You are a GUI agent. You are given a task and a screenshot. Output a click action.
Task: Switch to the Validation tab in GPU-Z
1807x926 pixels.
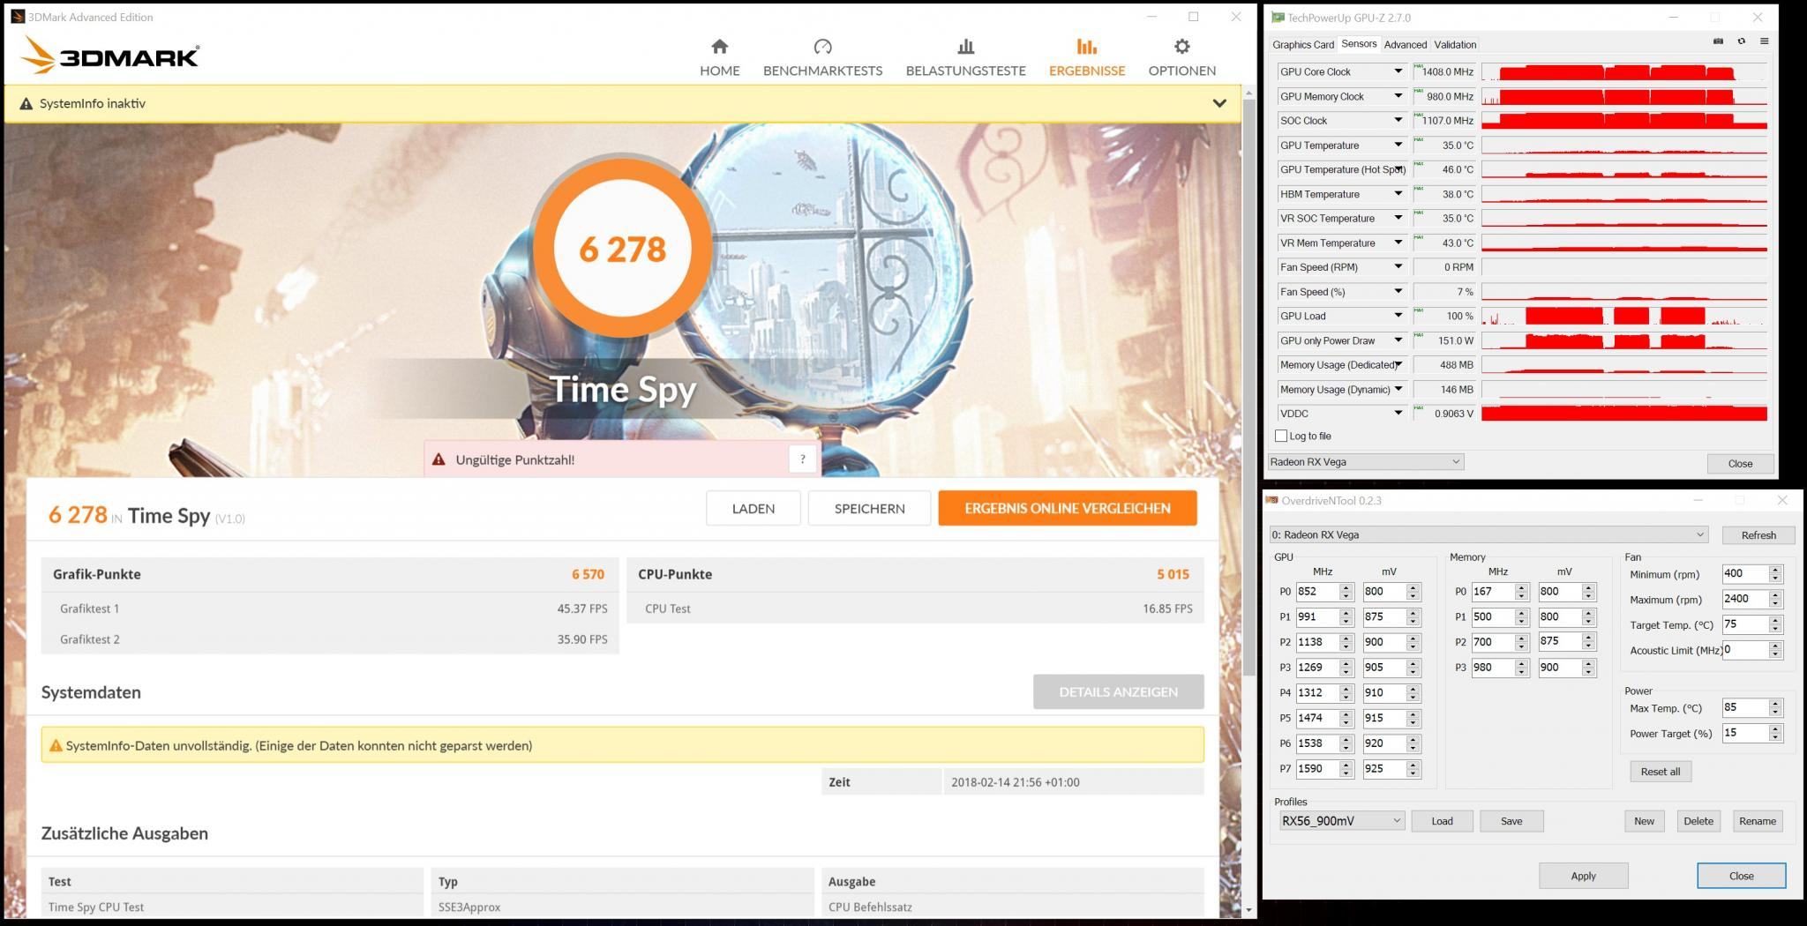pos(1455,44)
